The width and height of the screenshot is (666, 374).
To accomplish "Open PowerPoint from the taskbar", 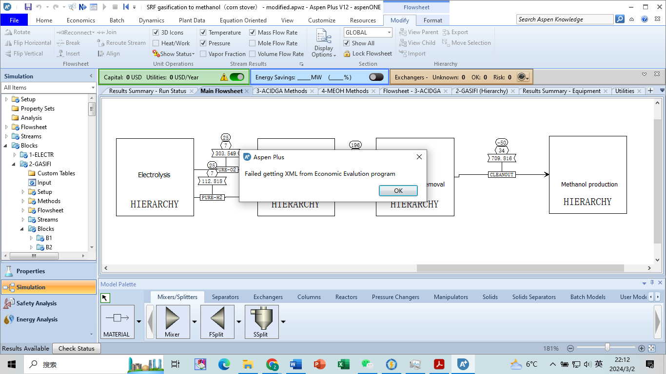I will [x=319, y=364].
